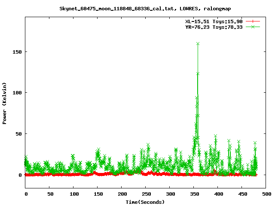Click the y-axis tick label 150
Screen dimensions: 275x206
(x=17, y=52)
